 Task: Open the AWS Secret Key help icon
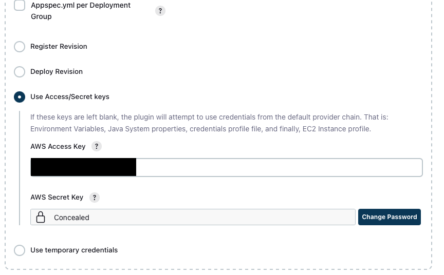(95, 198)
